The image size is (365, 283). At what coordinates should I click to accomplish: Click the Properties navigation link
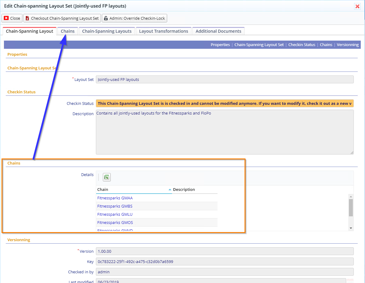[x=220, y=45]
